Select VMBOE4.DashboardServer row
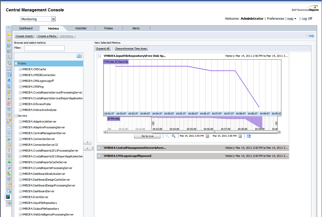The width and height of the screenshot is (322, 217). pos(38,191)
